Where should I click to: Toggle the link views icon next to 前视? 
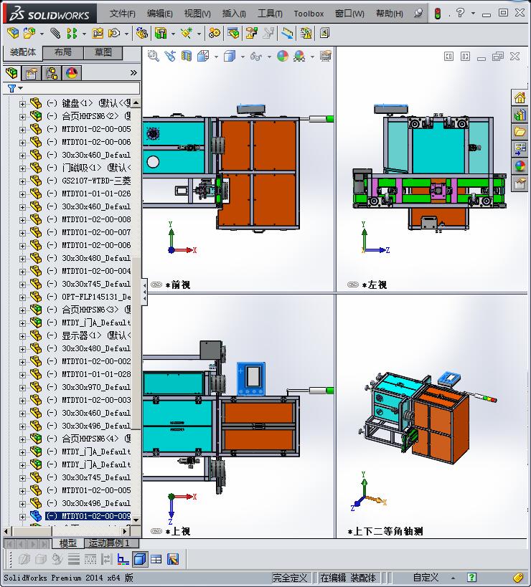156,285
